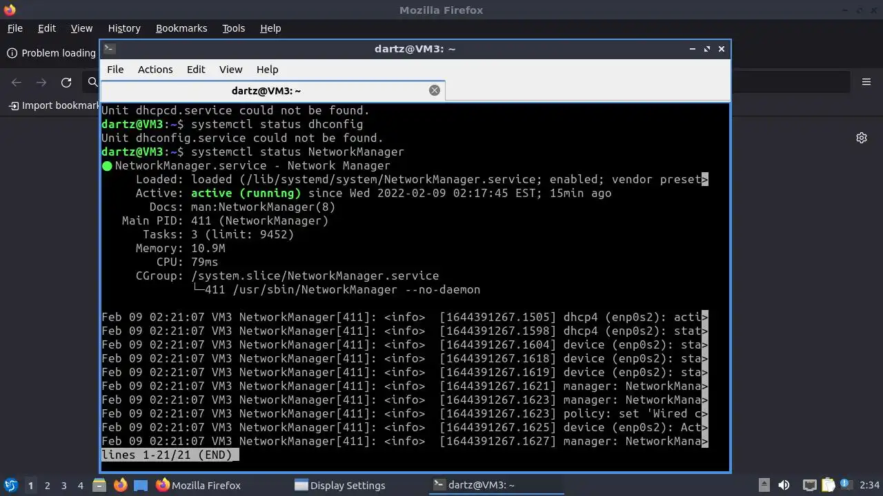Click the Firefox reload button

pyautogui.click(x=66, y=83)
